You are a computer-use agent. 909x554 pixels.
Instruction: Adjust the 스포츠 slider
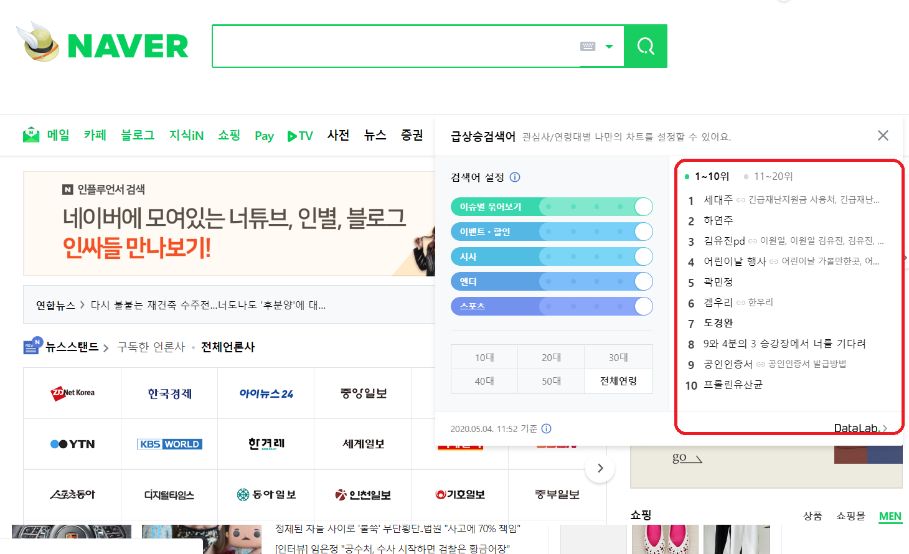[552, 306]
